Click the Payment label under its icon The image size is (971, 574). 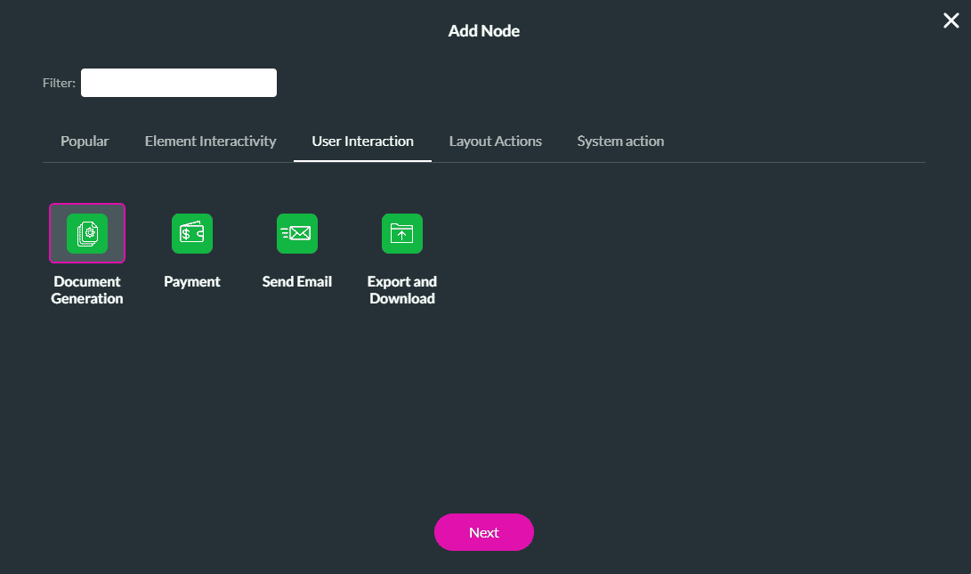tap(192, 281)
